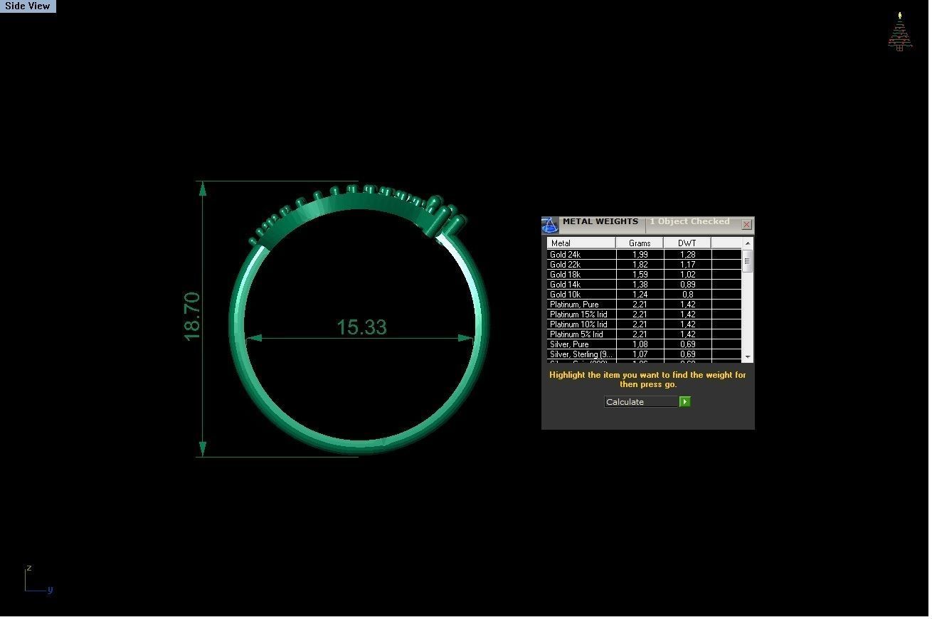Click the DWT column header
Viewport: 932px width, 619px height.
coord(687,243)
